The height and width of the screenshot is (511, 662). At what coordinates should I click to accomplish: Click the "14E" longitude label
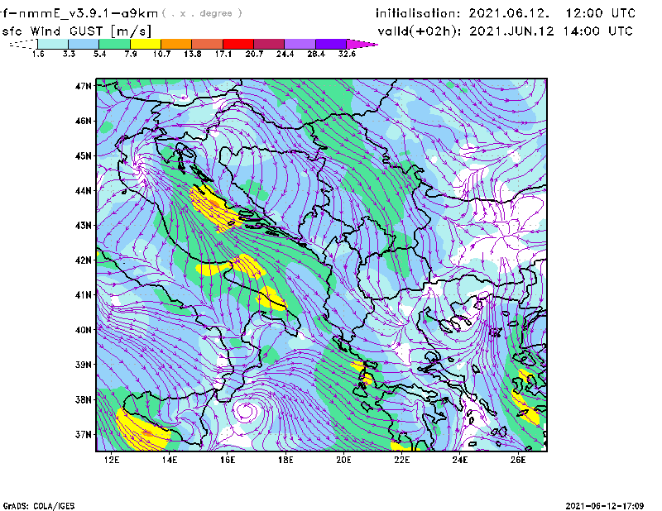pos(170,460)
